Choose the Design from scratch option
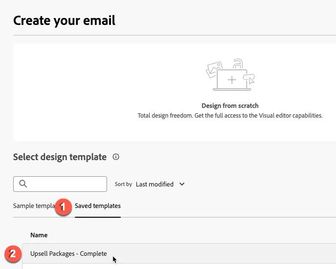336x269 pixels. [x=230, y=105]
